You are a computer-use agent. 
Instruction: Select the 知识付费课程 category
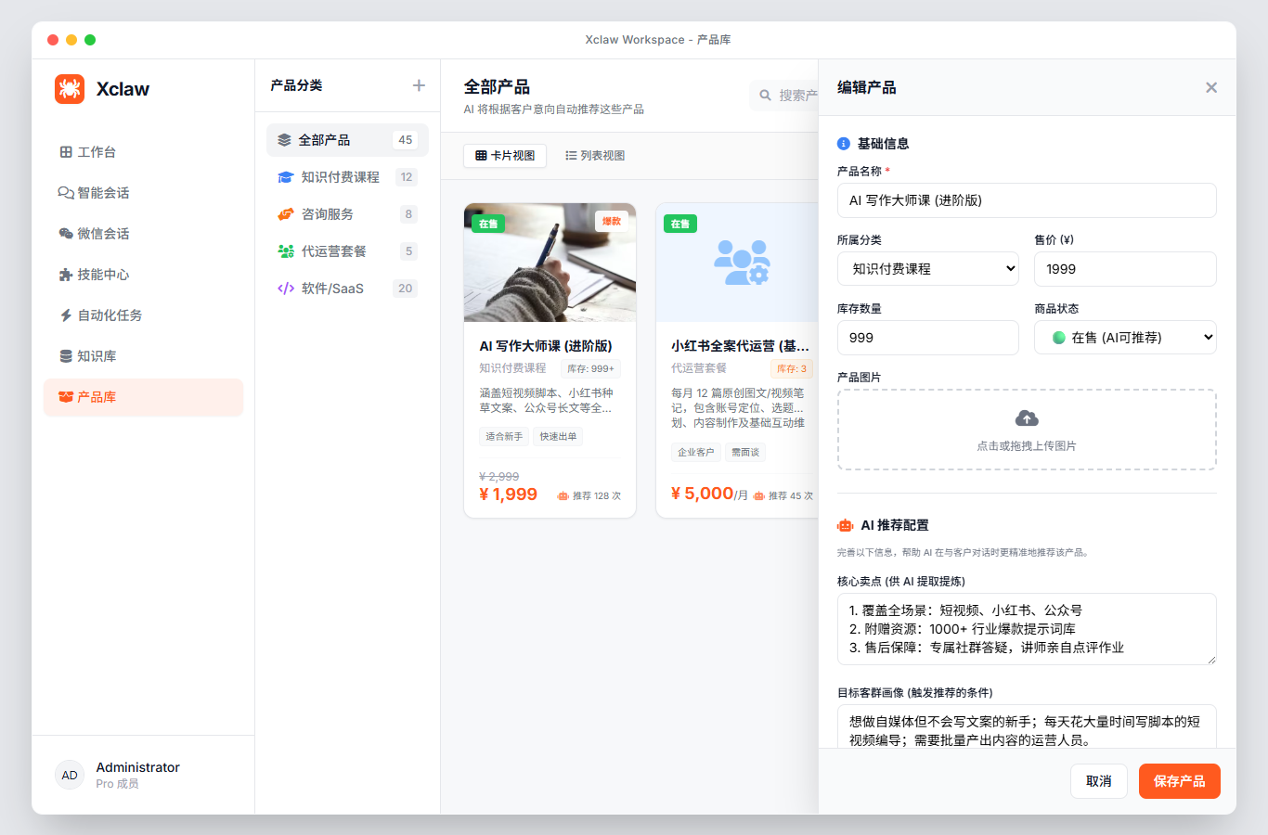[x=343, y=176]
